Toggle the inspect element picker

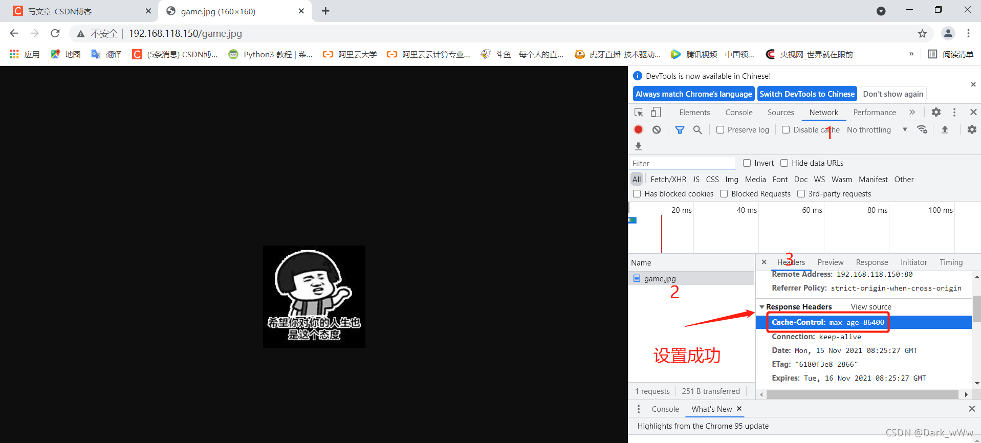pos(639,112)
